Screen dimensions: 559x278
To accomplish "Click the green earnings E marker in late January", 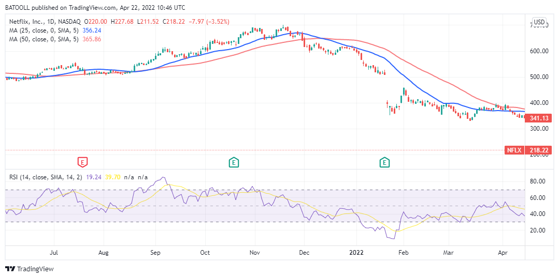I will [384, 162].
